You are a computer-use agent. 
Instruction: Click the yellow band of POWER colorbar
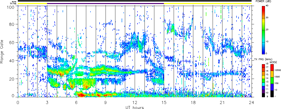point(263,21)
